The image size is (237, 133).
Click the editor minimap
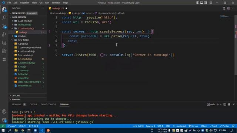(227, 17)
